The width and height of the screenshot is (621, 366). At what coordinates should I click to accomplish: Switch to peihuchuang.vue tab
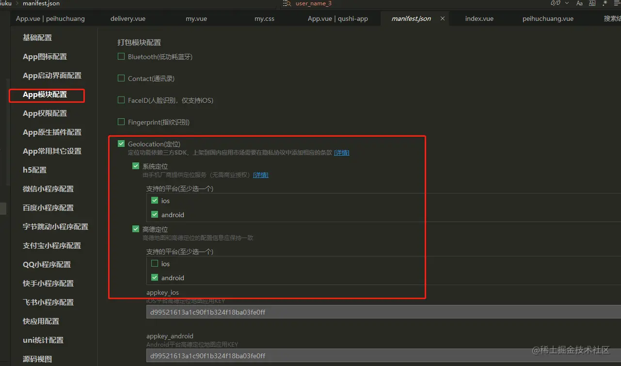click(548, 18)
